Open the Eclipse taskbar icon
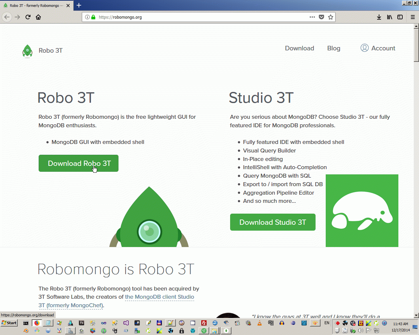Image resolution: width=419 pixels, height=335 pixels. point(293,323)
